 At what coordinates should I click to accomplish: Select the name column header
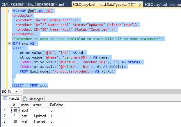click(x=26, y=105)
